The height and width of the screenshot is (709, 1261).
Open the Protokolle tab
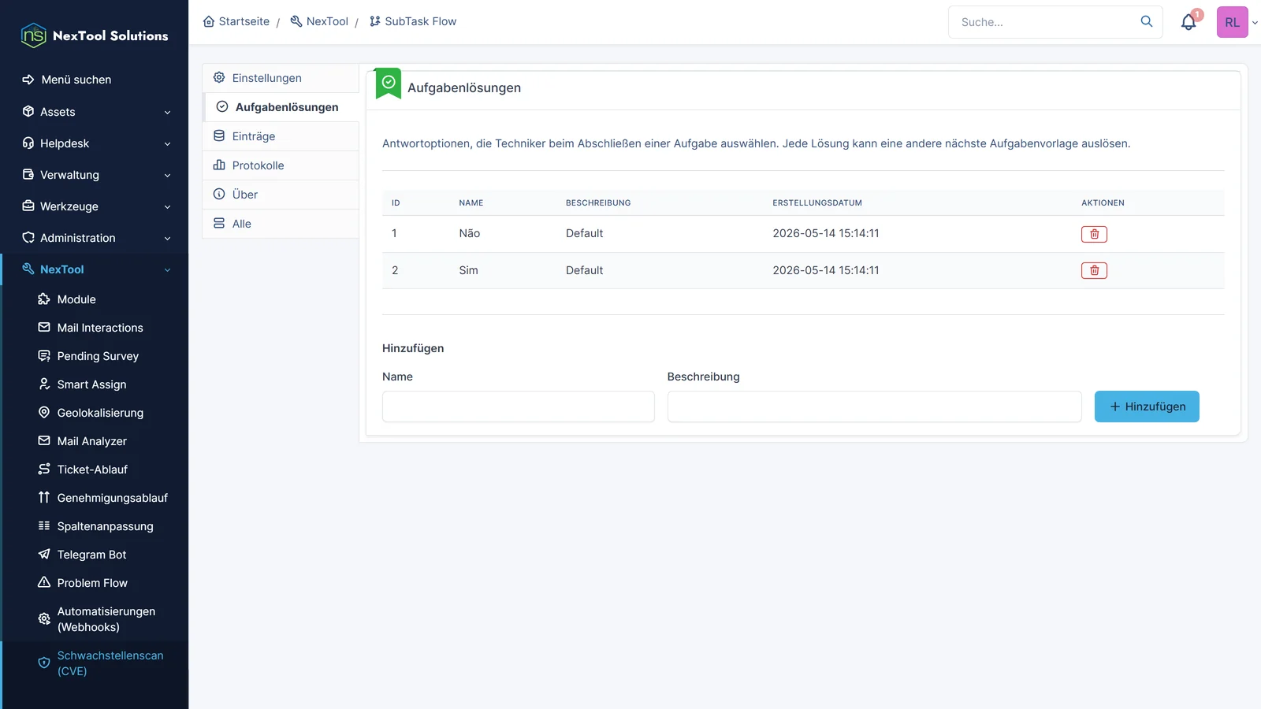click(281, 165)
